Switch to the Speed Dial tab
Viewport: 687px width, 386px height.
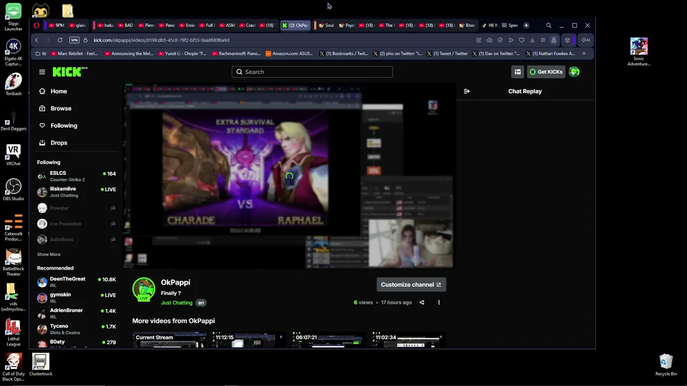(510, 25)
